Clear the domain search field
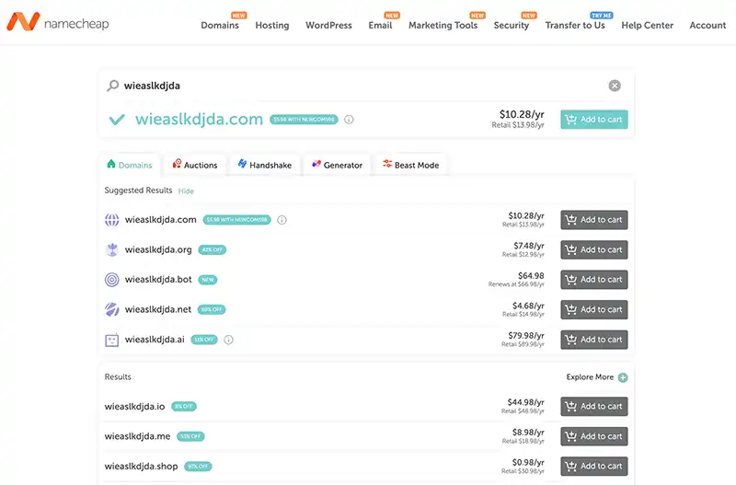The height and width of the screenshot is (485, 736). 615,86
